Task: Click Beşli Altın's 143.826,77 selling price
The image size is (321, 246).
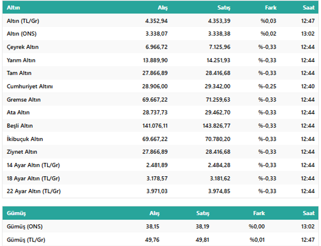Action: [215, 126]
